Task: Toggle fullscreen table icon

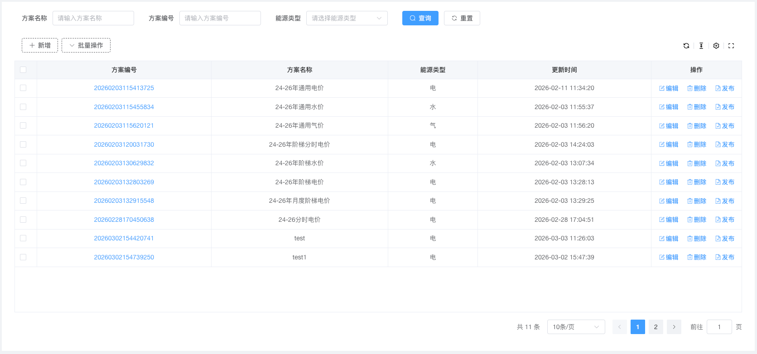Action: tap(731, 46)
